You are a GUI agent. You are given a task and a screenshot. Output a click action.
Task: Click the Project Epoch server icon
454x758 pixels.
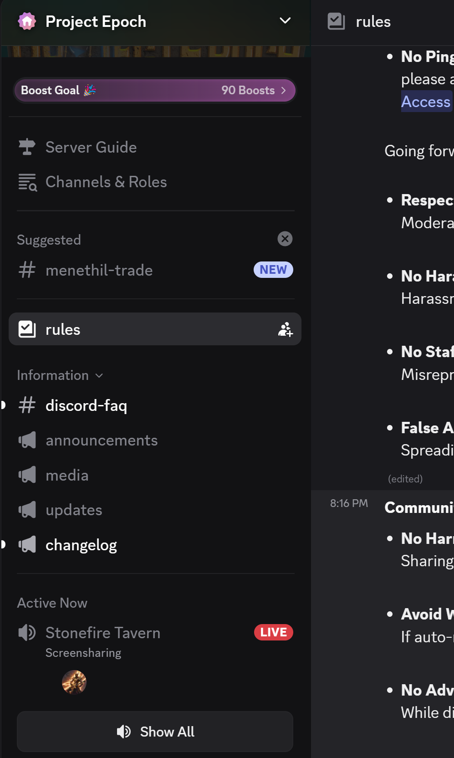pos(27,21)
